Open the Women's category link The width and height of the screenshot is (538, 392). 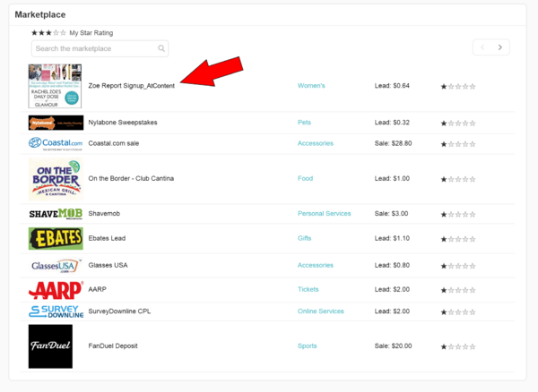[x=311, y=86]
